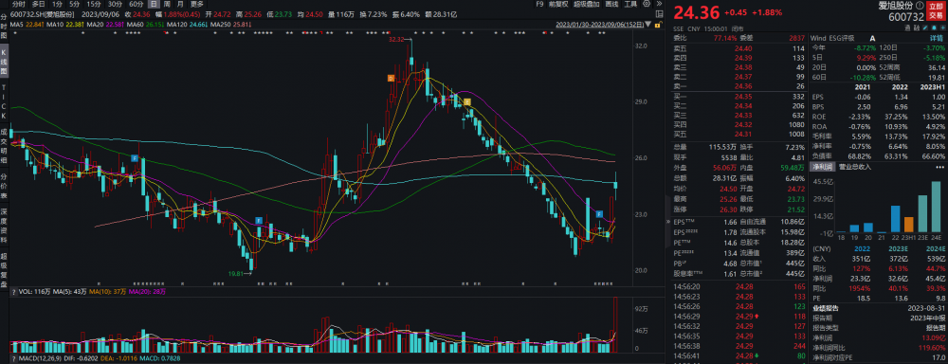Select the 营业总收入 tab
The image size is (948, 364).
click(x=854, y=166)
